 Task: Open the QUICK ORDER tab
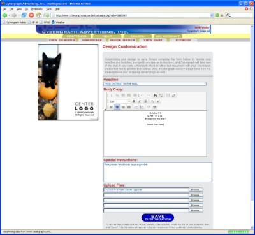coord(122,40)
